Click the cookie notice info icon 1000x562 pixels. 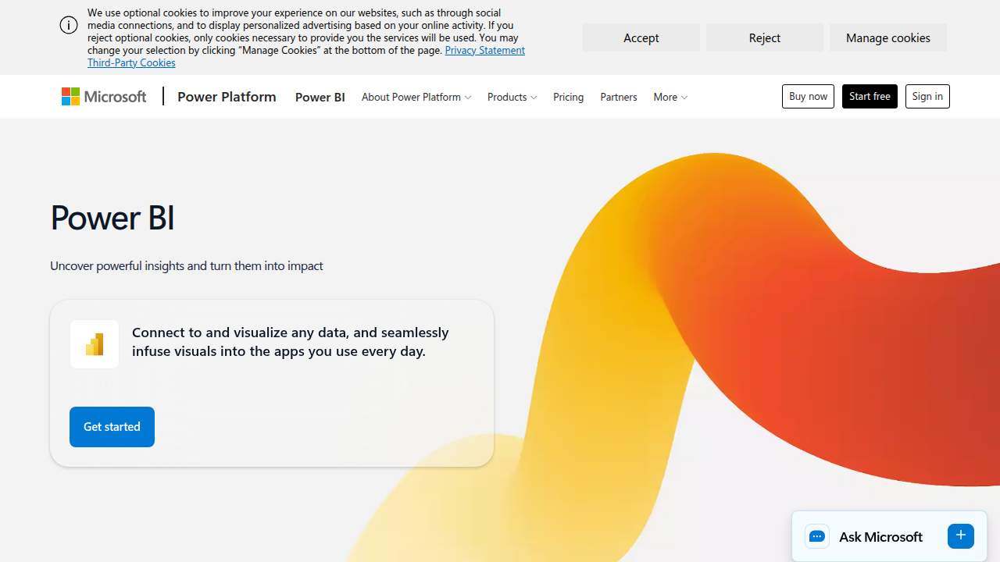point(69,25)
